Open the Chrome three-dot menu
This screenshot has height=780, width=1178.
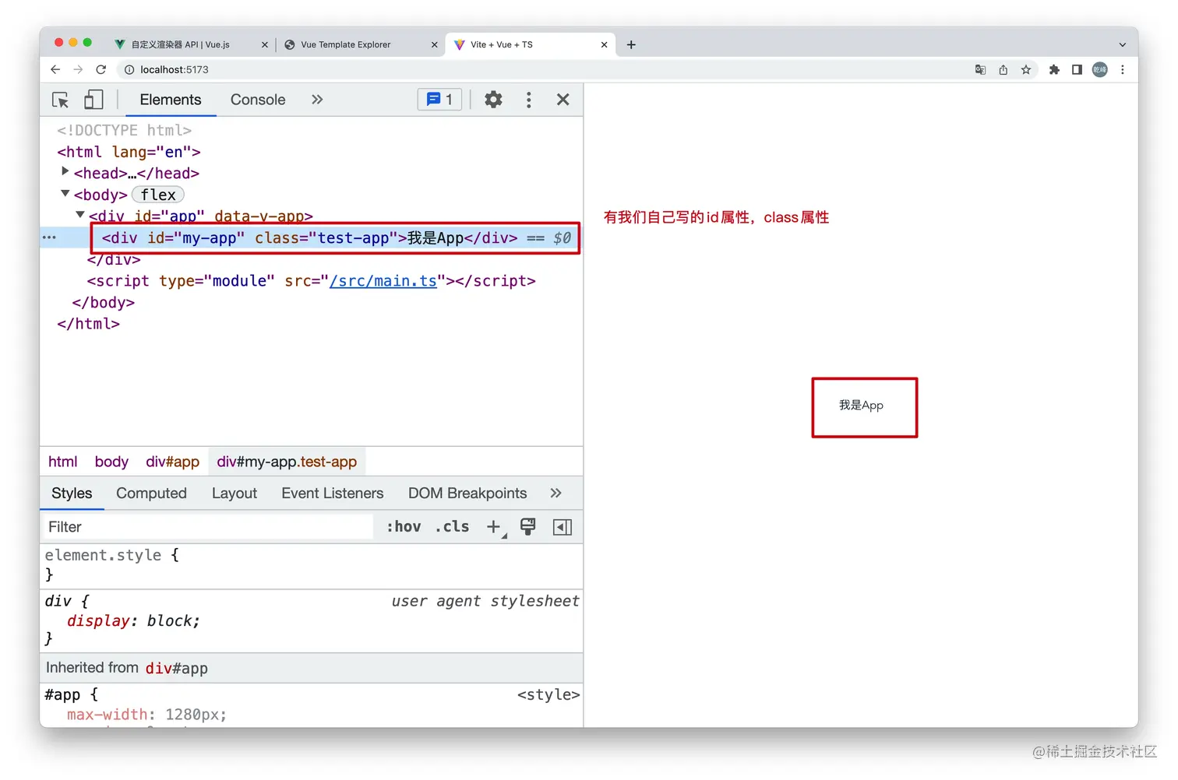coord(1123,69)
